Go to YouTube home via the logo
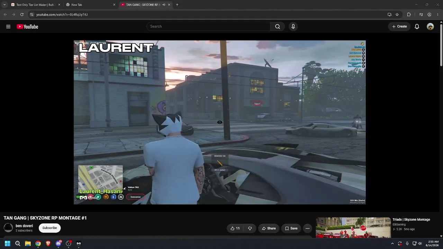 (27, 27)
